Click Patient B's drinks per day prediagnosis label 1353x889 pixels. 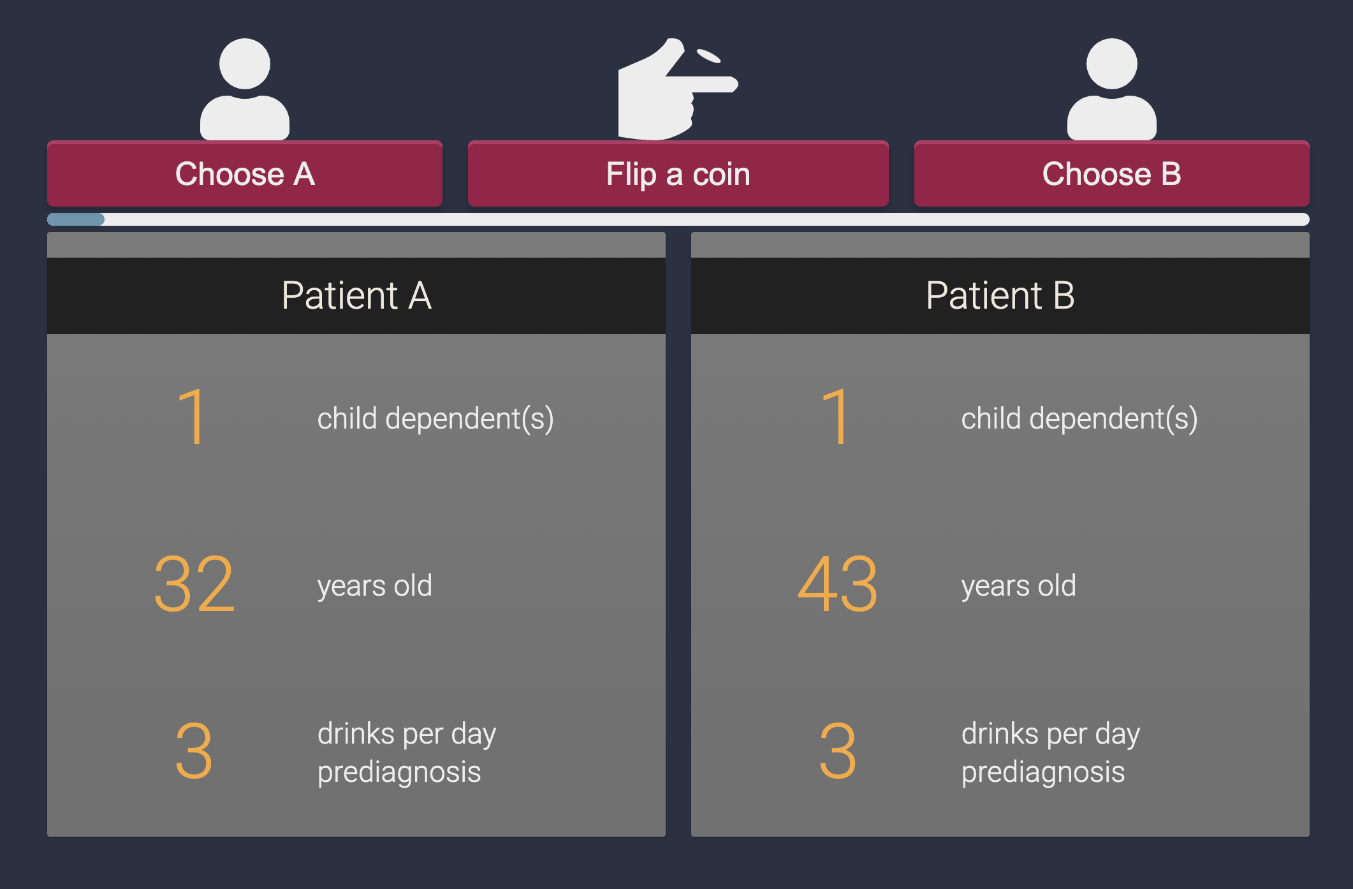[1051, 753]
